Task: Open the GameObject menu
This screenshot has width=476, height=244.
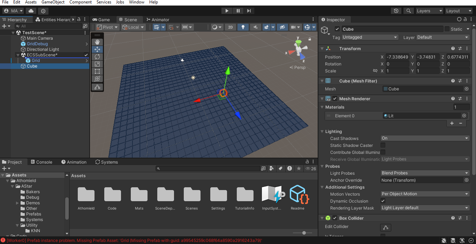Action: tap(53, 2)
